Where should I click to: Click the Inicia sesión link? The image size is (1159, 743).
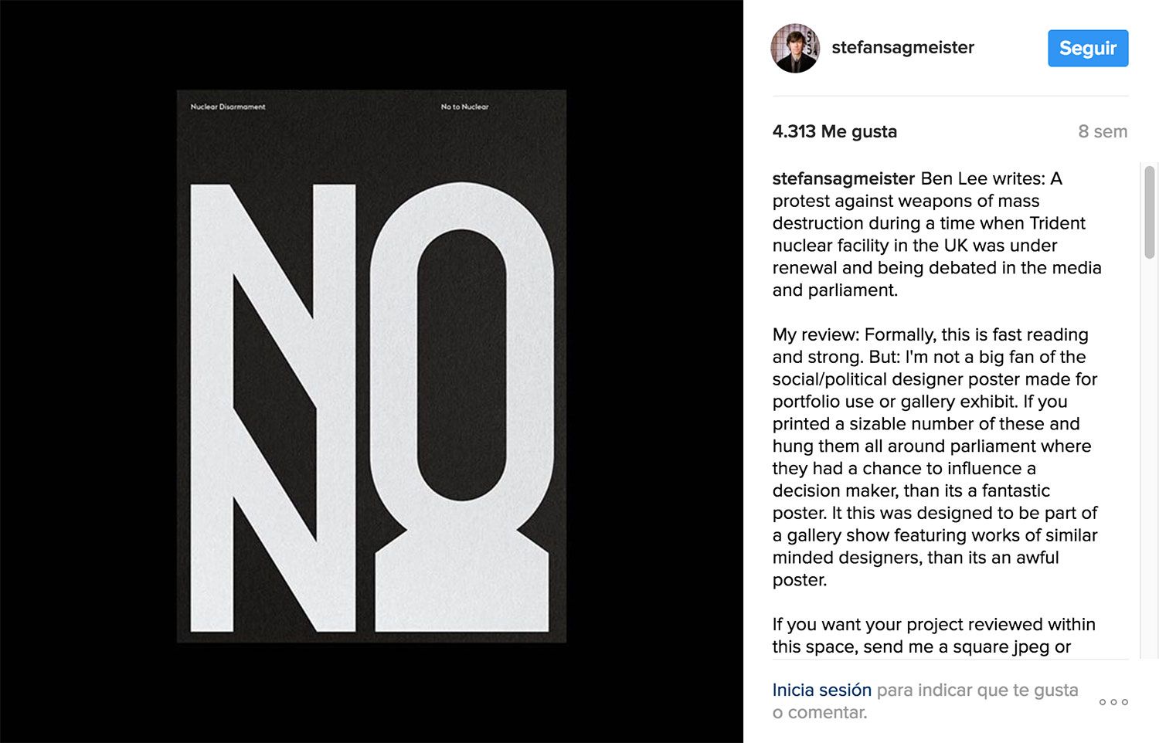[x=821, y=690]
